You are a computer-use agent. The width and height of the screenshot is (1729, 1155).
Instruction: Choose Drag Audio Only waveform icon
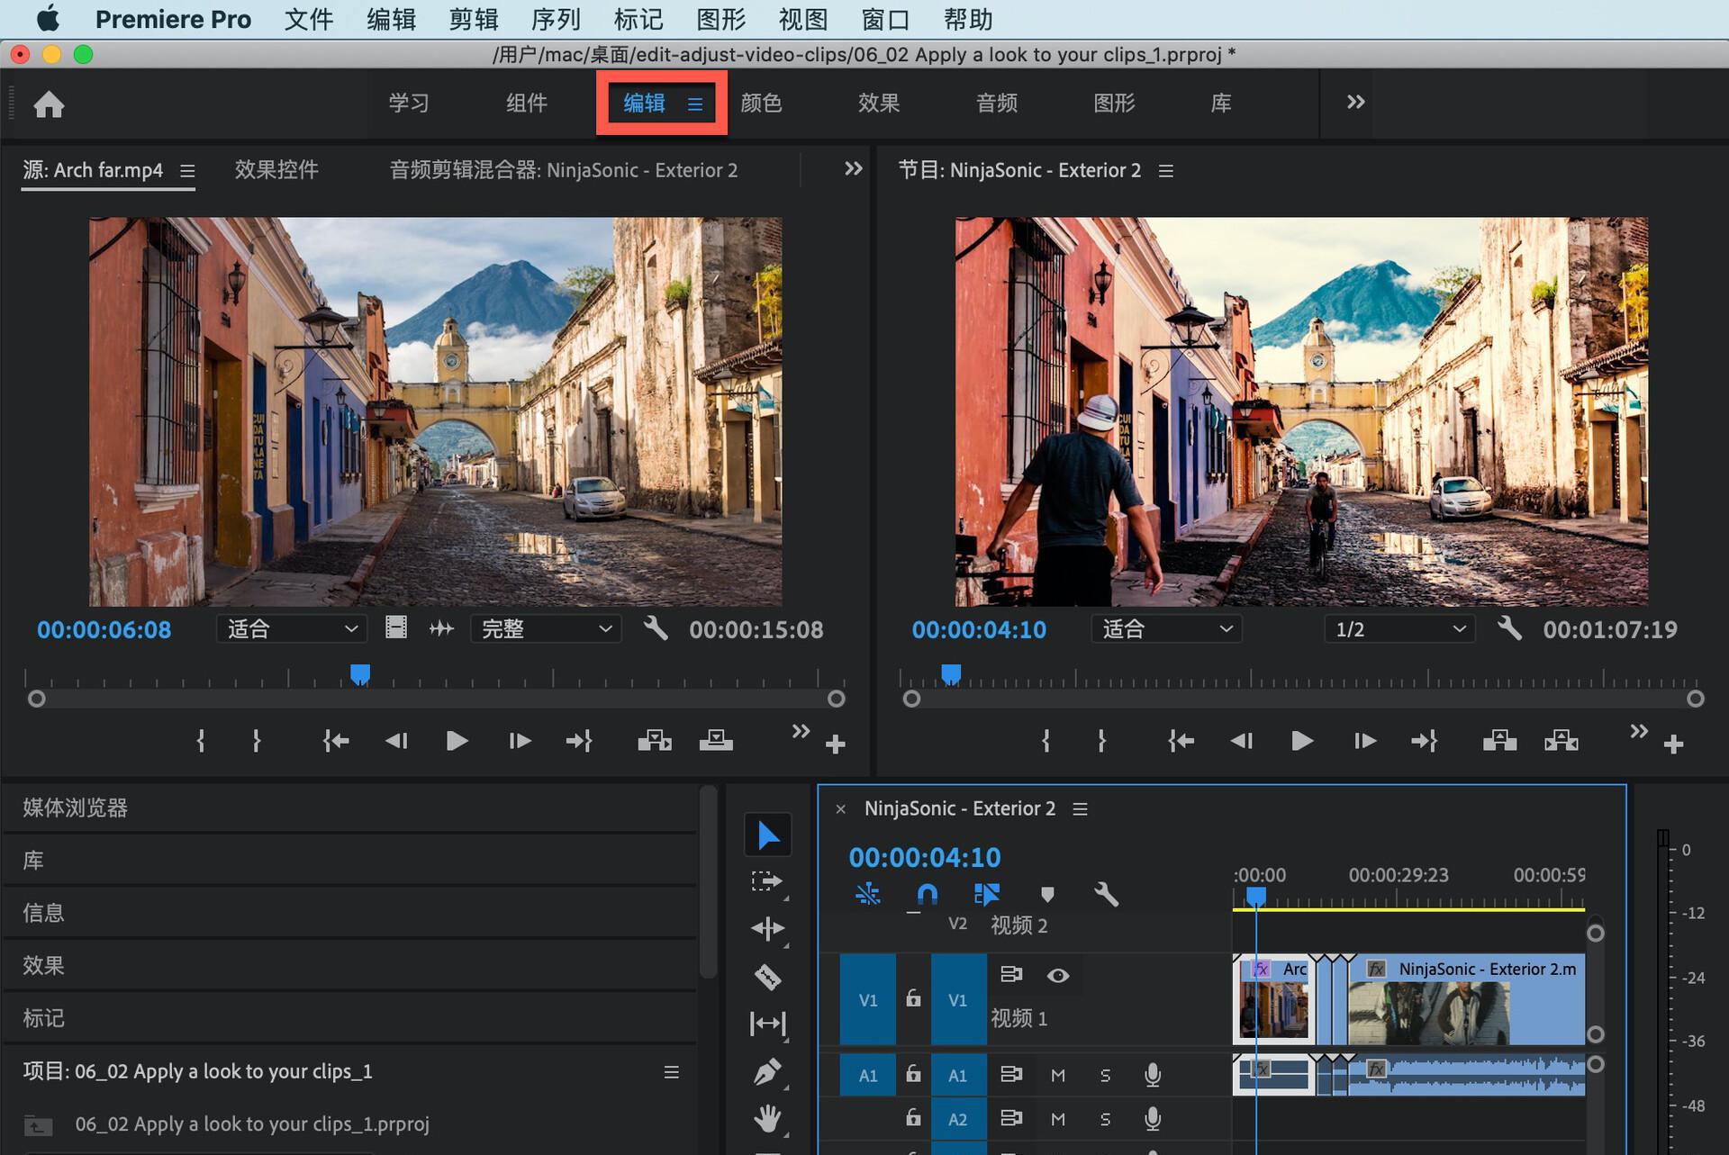coord(441,628)
